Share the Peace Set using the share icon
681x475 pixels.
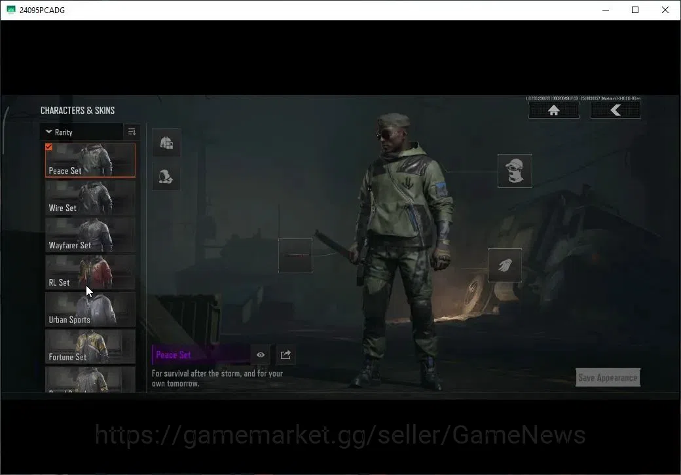pyautogui.click(x=285, y=355)
